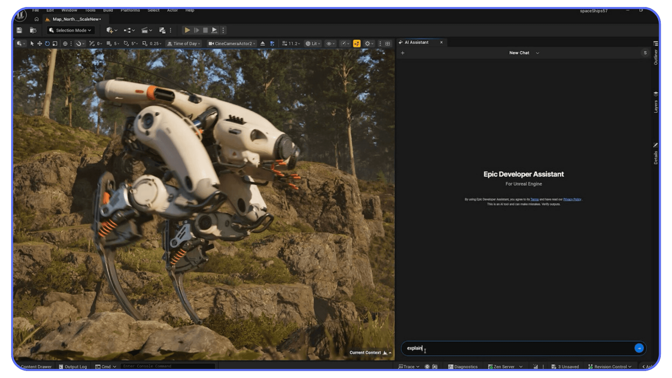Image resolution: width=672 pixels, height=378 pixels.
Task: Open the Blueprints dropdown in the toolbar
Action: [129, 30]
